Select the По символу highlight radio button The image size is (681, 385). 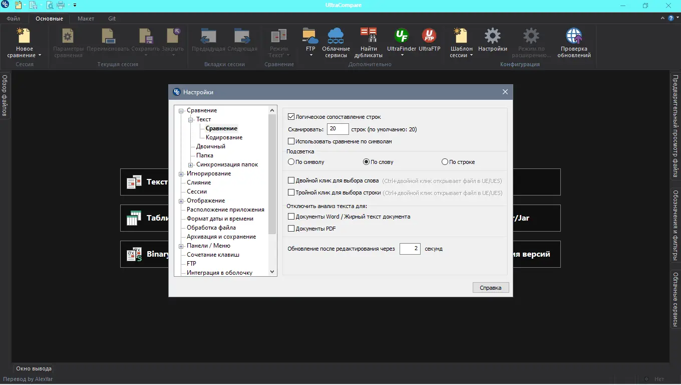pos(291,162)
